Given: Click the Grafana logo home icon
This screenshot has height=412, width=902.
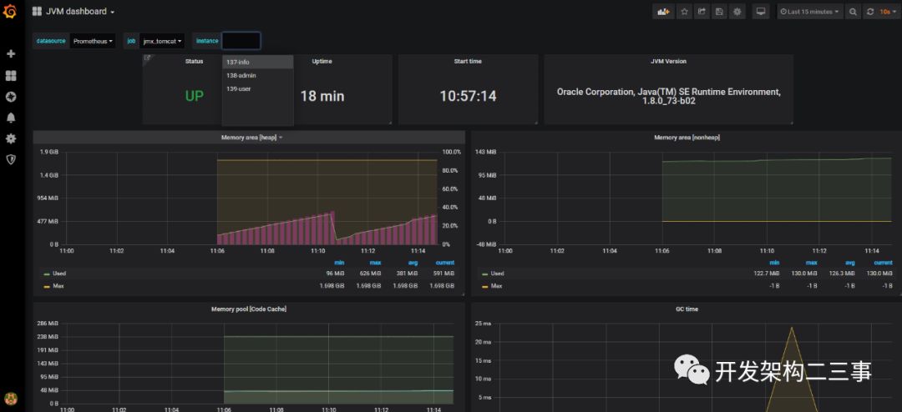Looking at the screenshot, I should coord(10,12).
